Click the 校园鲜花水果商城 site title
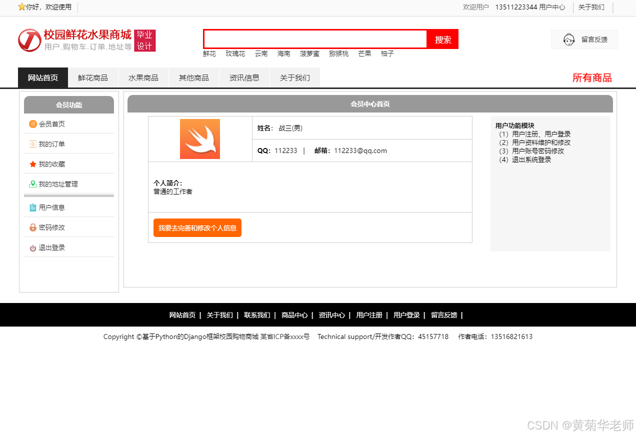Viewport: 636px width, 436px height. (x=87, y=34)
